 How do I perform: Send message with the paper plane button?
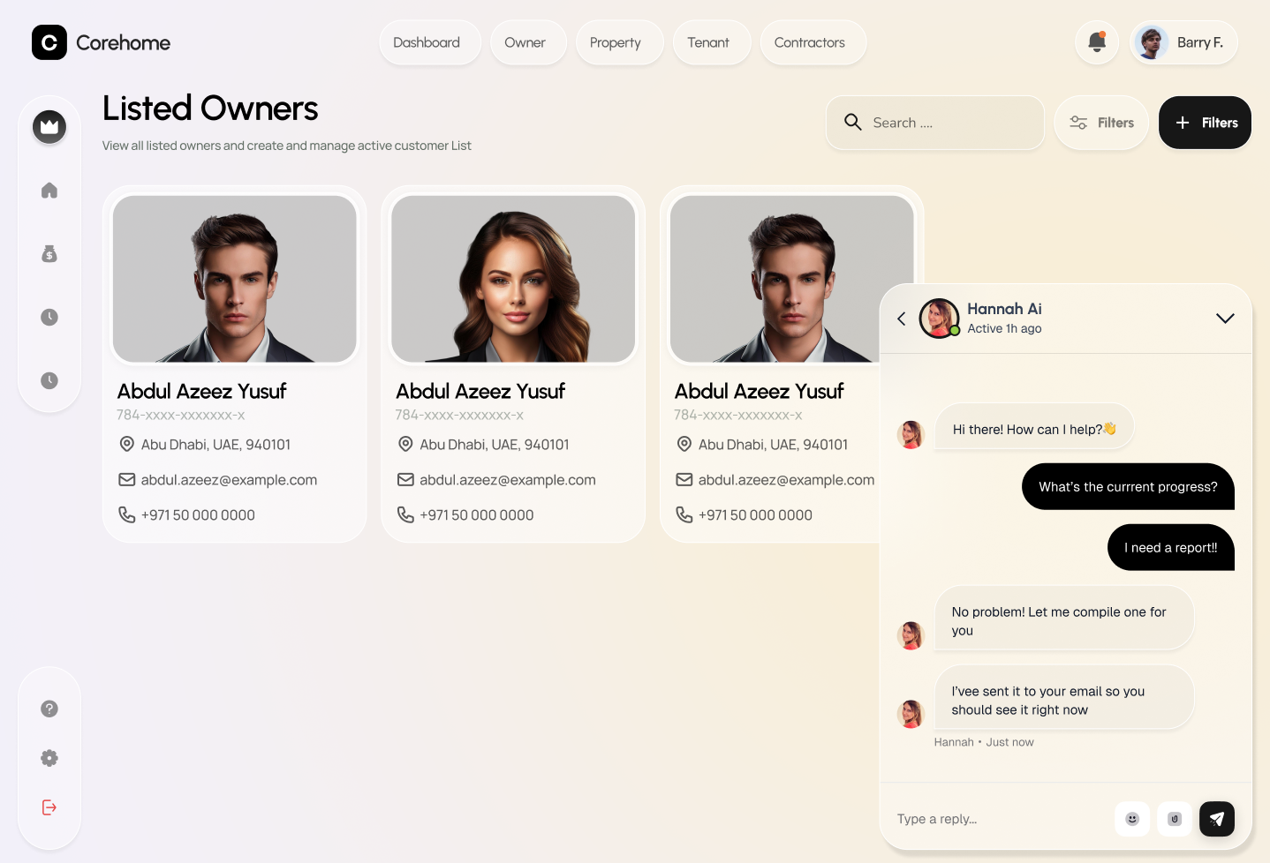click(1217, 819)
